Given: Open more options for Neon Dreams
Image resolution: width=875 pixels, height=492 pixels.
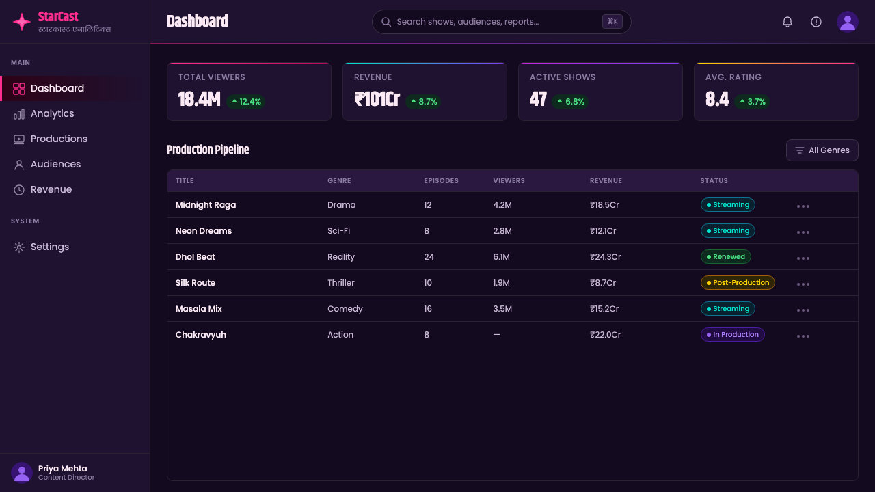Looking at the screenshot, I should (803, 232).
